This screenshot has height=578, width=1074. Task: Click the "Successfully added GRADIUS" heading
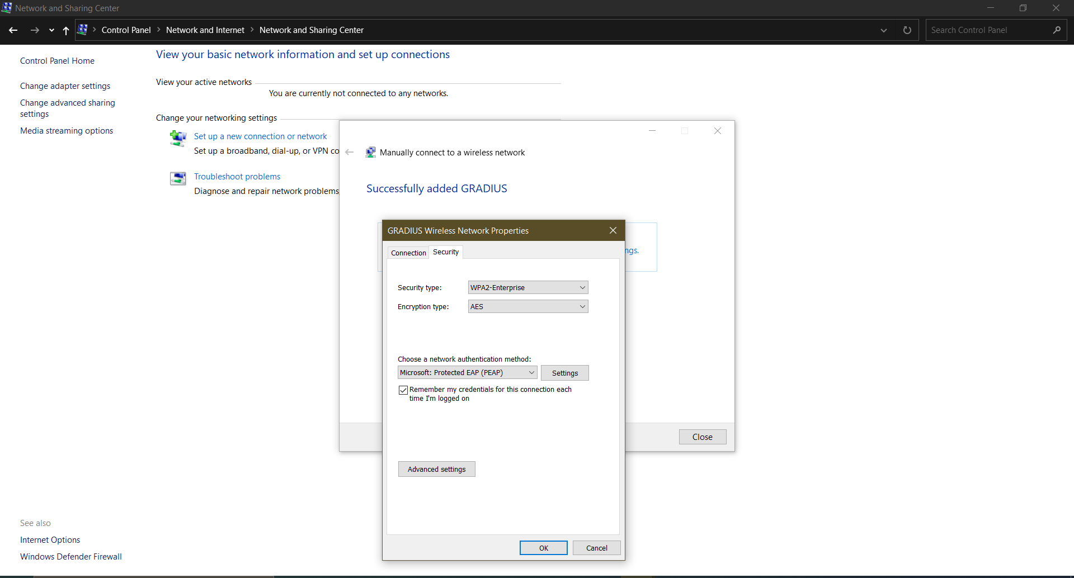click(437, 188)
